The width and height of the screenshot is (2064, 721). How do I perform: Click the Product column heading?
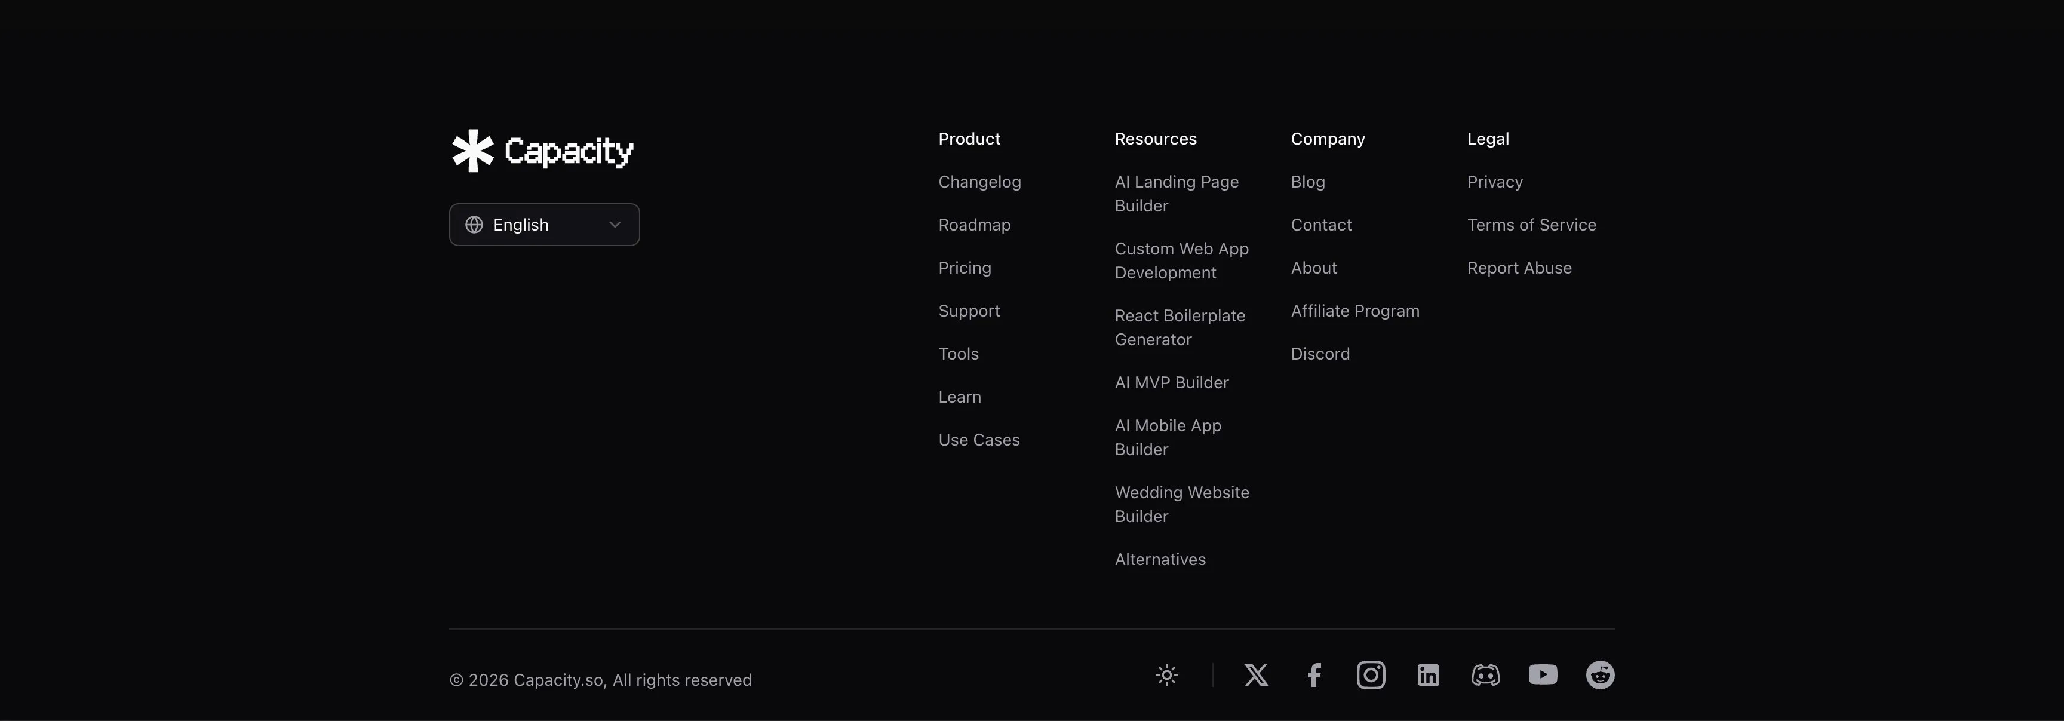click(969, 139)
